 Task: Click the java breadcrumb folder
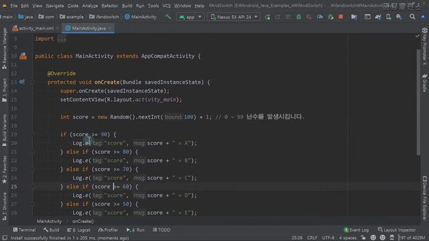(x=25, y=17)
